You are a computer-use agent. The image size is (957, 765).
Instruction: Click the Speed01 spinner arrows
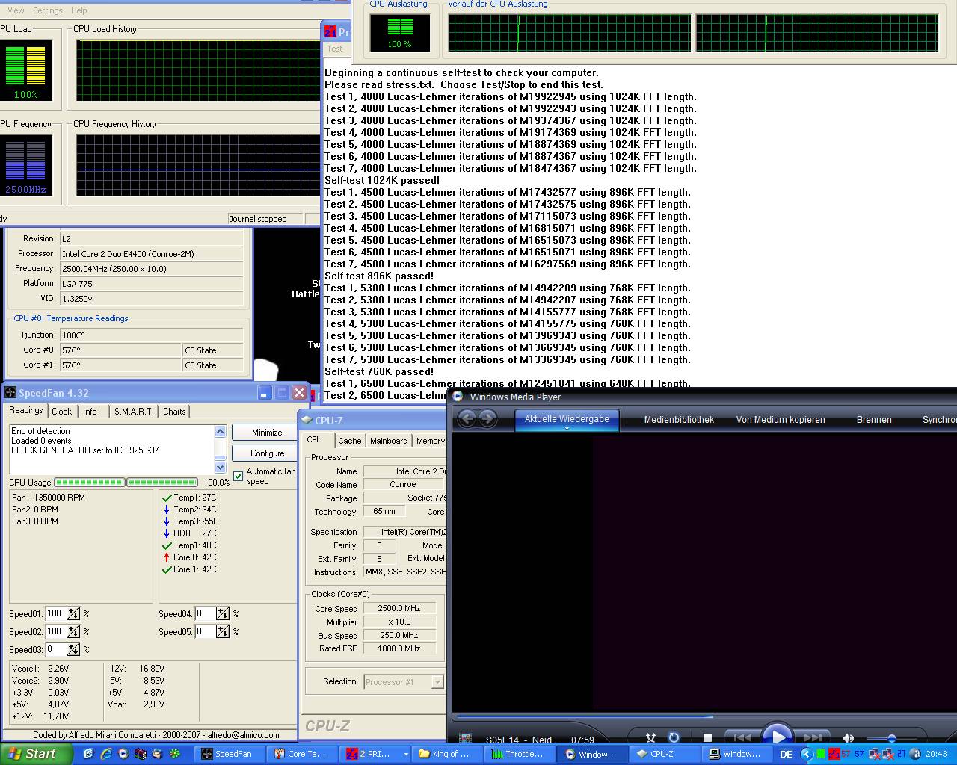pos(73,613)
